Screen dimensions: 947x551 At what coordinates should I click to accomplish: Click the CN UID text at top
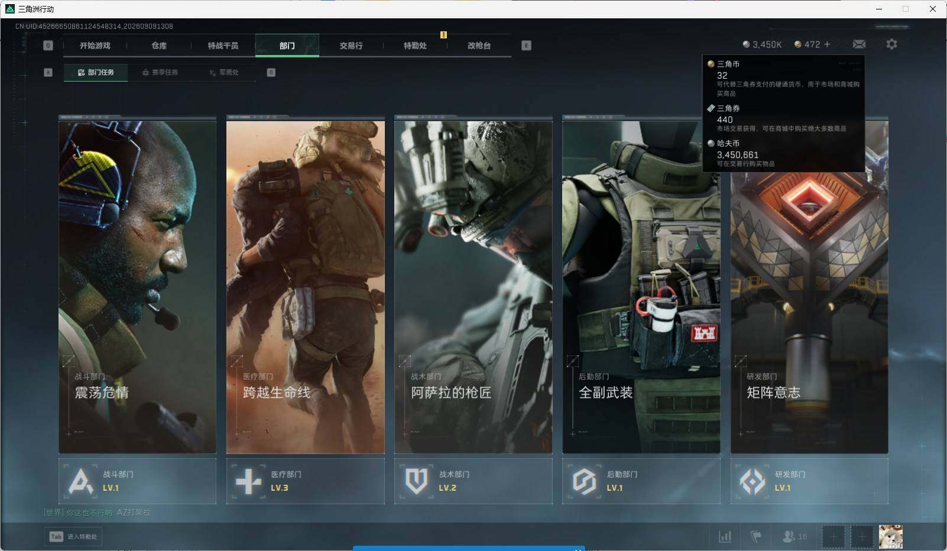point(94,27)
